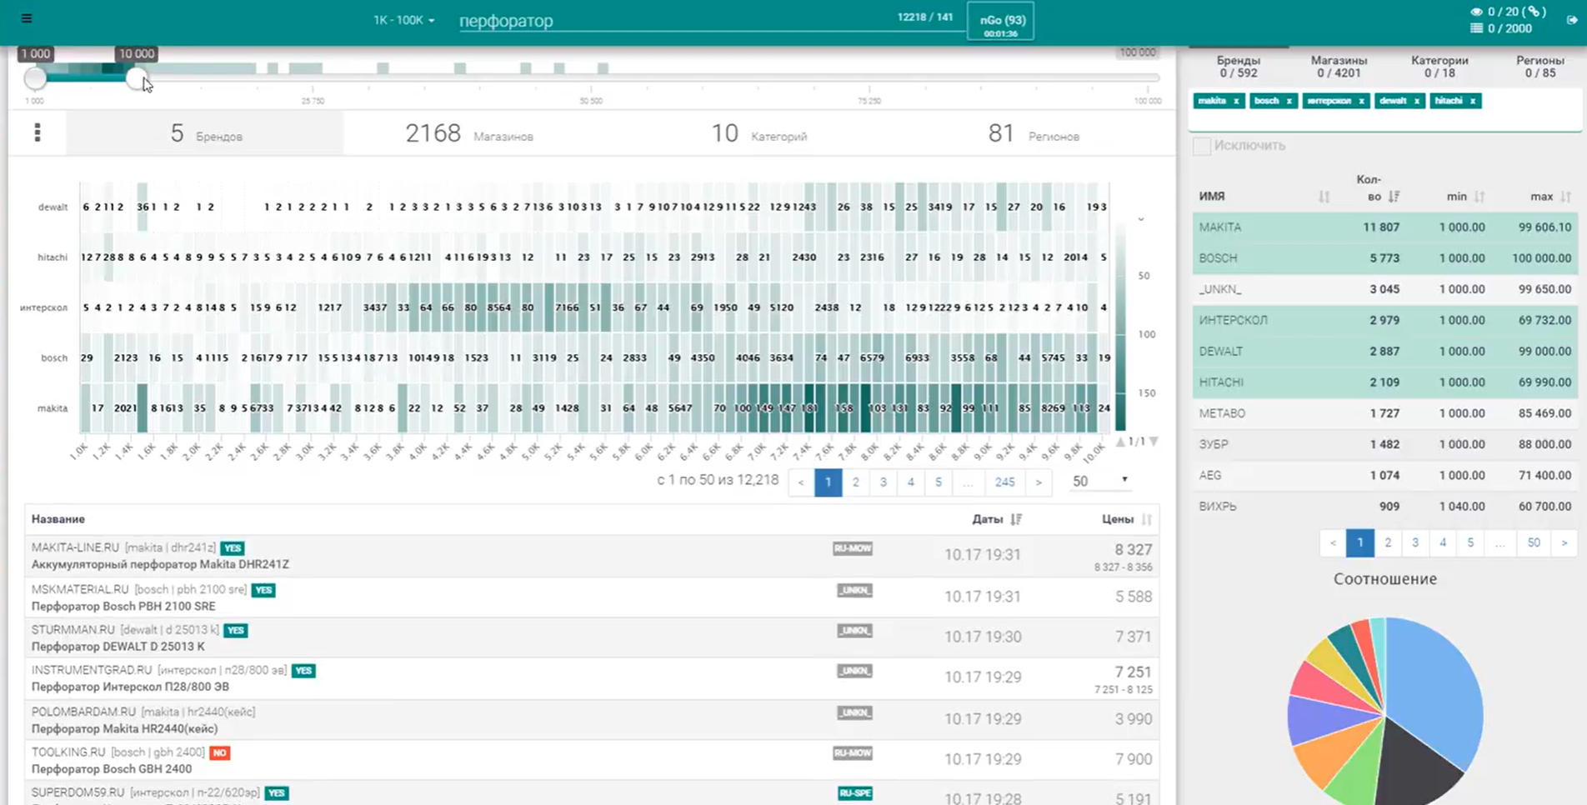Sort results list by Даты column
Image resolution: width=1587 pixels, height=805 pixels.
tap(1016, 519)
